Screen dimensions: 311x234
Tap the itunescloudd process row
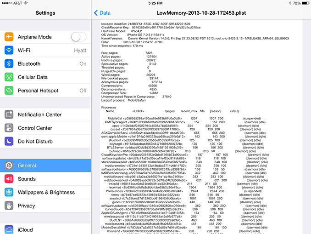point(183,209)
